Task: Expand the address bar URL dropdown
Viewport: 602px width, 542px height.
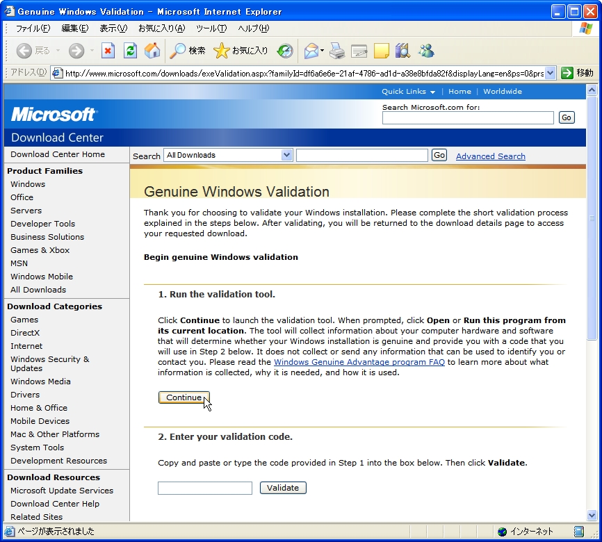Action: pyautogui.click(x=550, y=73)
